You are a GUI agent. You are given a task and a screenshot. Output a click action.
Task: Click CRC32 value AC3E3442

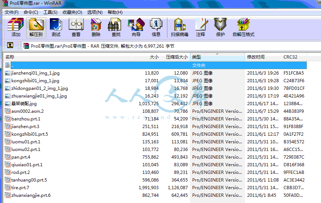pyautogui.click(x=294, y=180)
